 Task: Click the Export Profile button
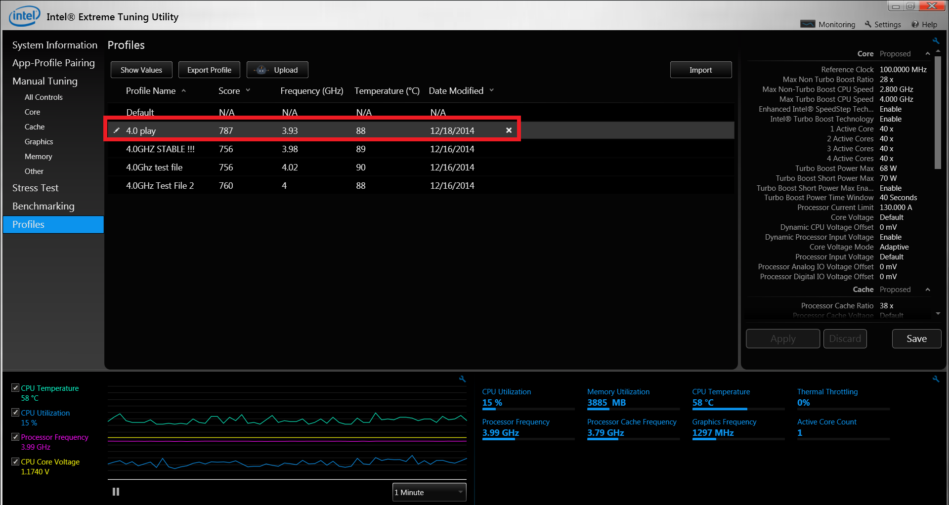pyautogui.click(x=209, y=70)
